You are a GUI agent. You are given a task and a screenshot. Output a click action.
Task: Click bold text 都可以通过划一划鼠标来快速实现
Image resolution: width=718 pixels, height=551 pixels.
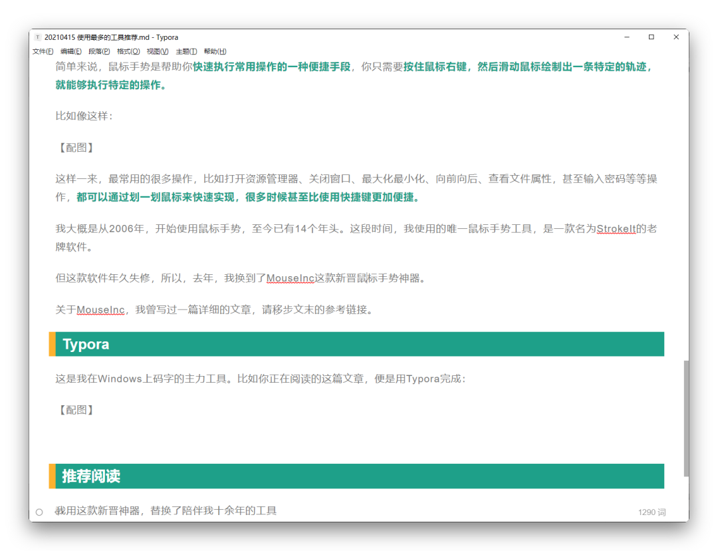[x=155, y=197]
